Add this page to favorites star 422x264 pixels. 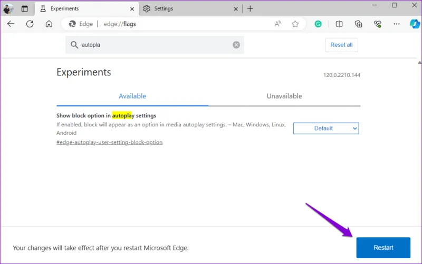click(295, 24)
